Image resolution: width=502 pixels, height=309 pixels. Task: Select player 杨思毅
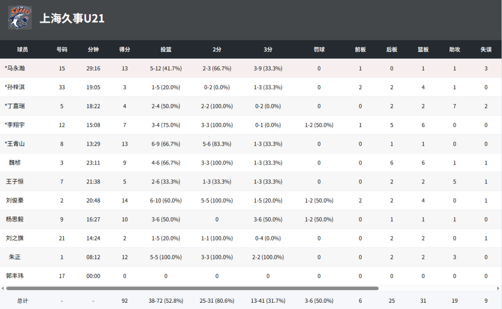coord(15,219)
